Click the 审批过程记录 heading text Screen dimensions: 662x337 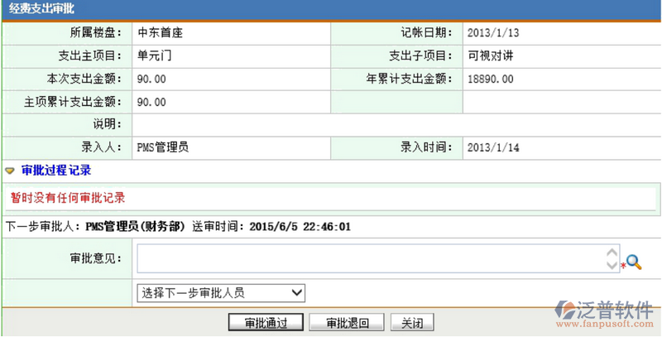[x=56, y=171]
